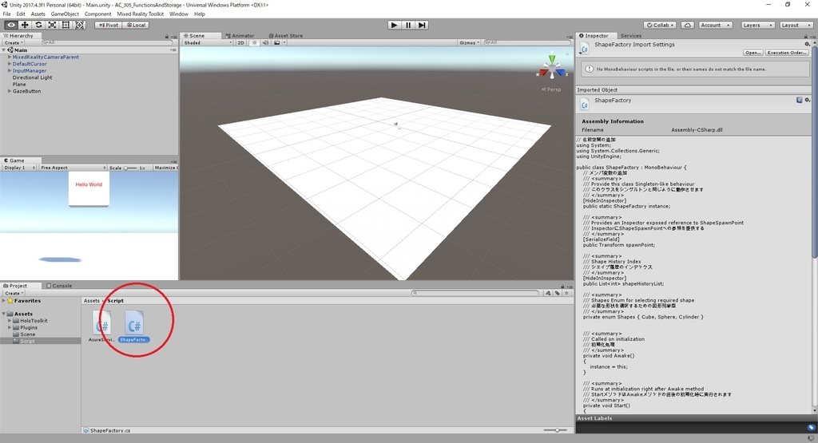Switch to the Console tab
Screen dimensions: 818x443
click(x=59, y=286)
